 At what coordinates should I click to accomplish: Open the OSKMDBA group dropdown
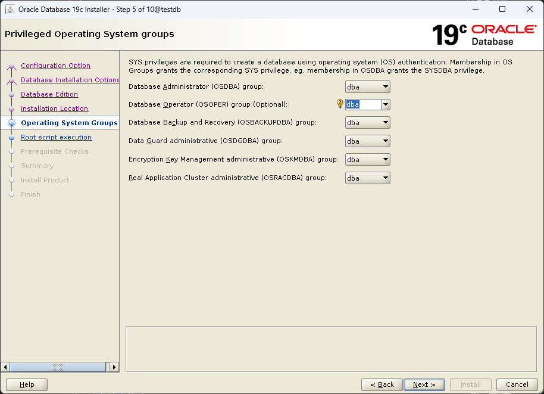click(367, 160)
